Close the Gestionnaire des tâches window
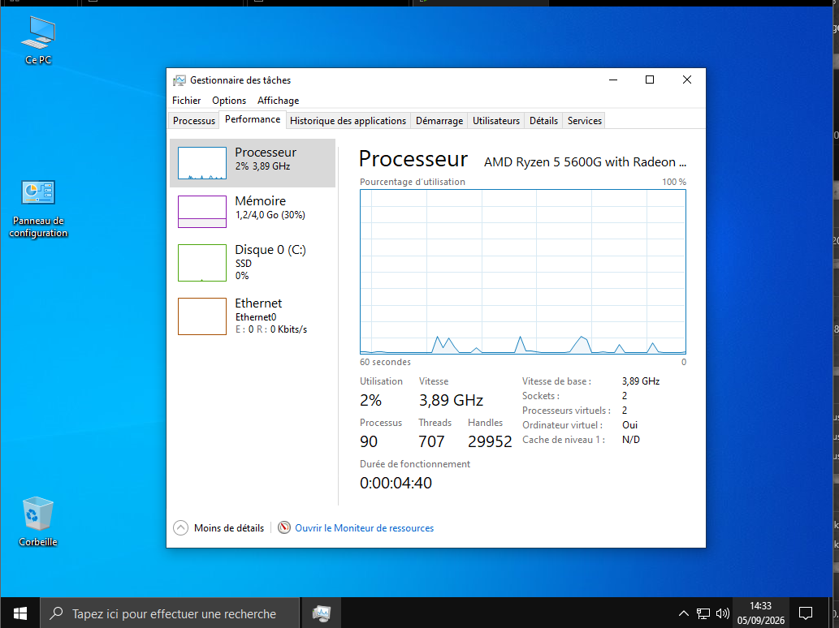This screenshot has height=628, width=839. (687, 80)
